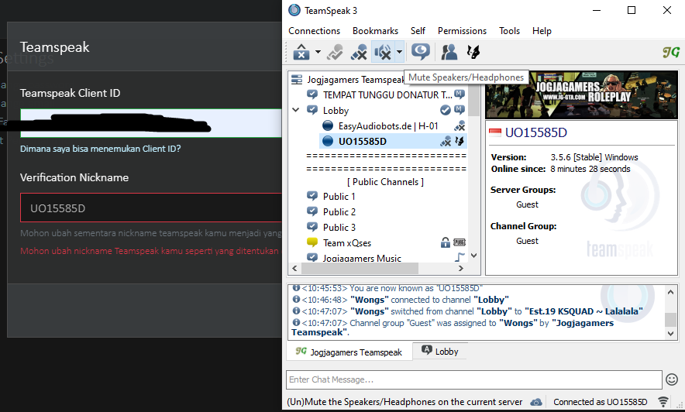The width and height of the screenshot is (685, 412).
Task: Open the Permissions menu
Action: pyautogui.click(x=462, y=31)
